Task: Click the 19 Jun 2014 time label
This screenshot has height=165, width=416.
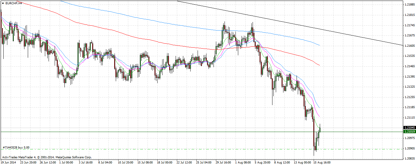Action: pos(8,162)
